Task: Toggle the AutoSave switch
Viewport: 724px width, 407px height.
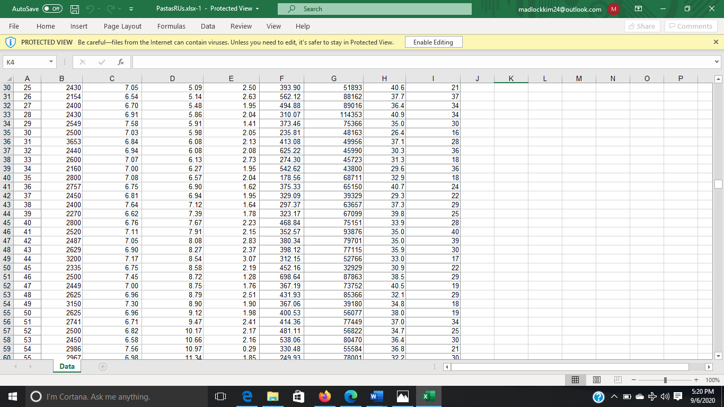Action: [x=52, y=9]
